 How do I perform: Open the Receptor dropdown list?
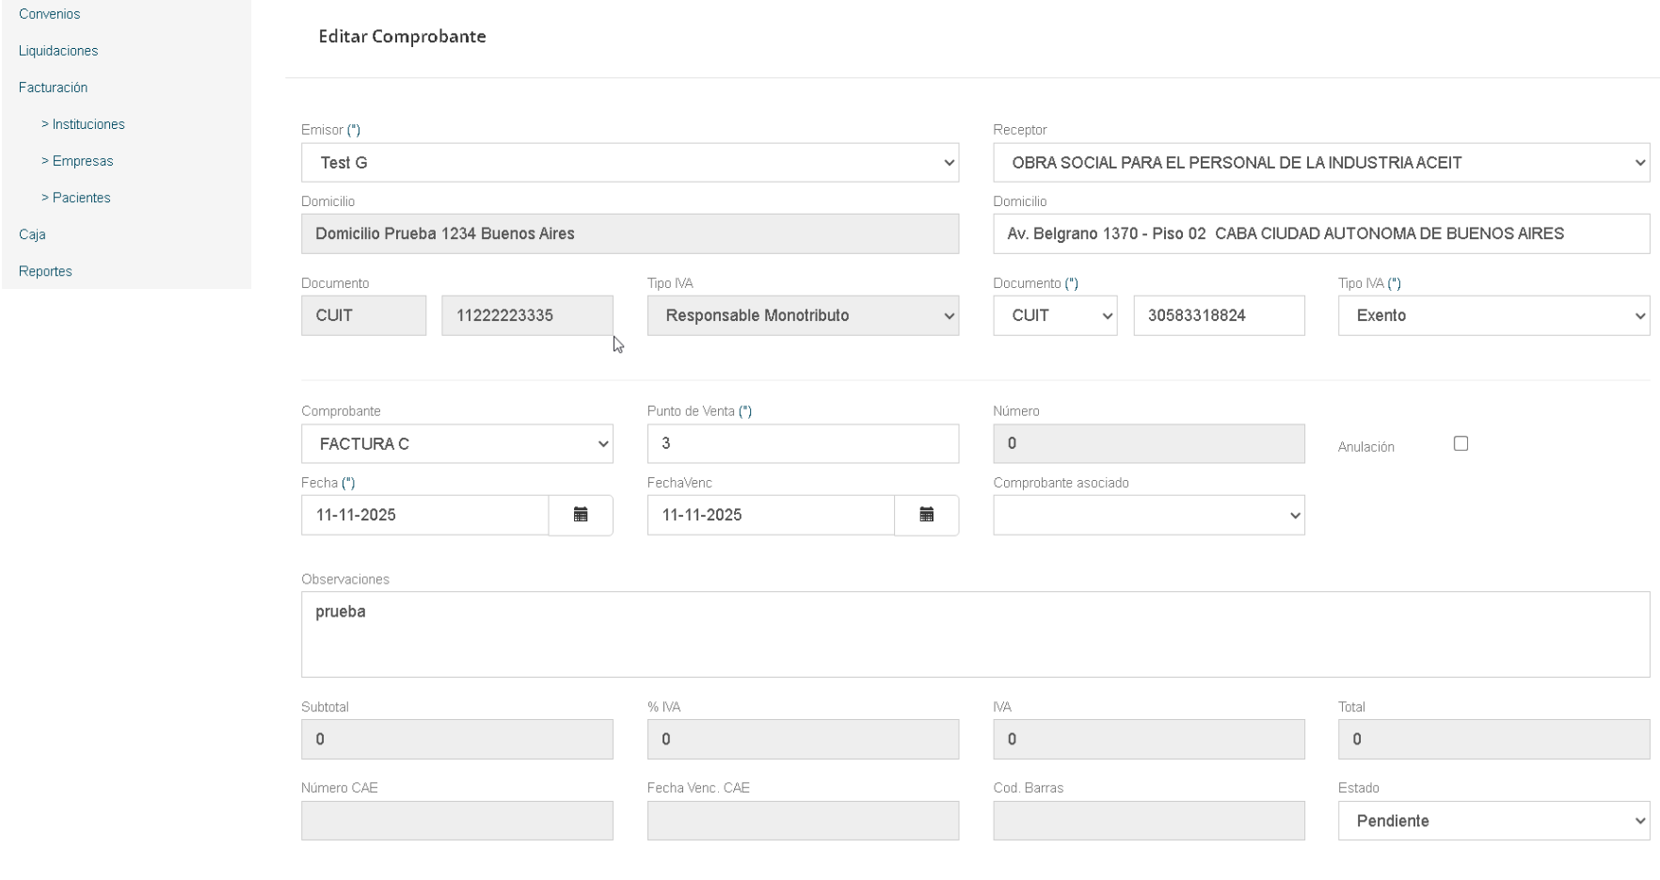pos(1320,163)
